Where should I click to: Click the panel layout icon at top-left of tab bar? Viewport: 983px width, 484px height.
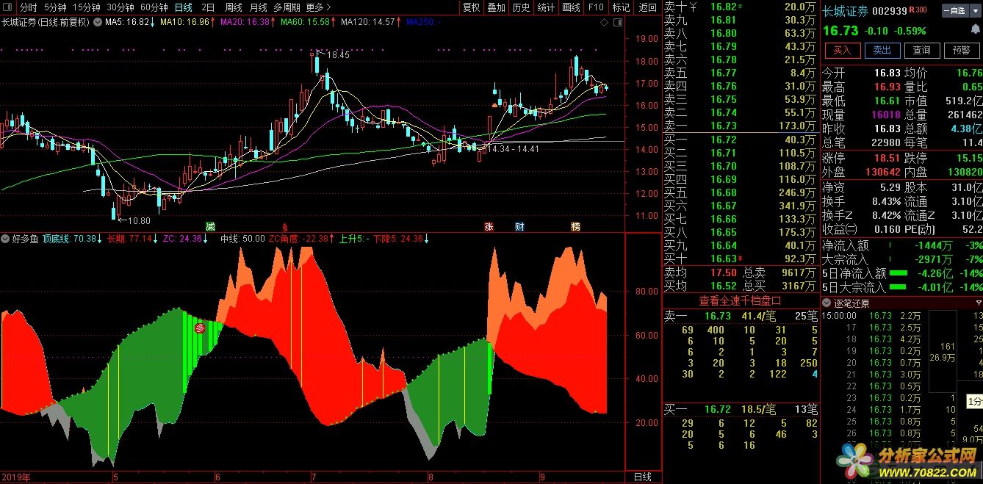[x=7, y=7]
